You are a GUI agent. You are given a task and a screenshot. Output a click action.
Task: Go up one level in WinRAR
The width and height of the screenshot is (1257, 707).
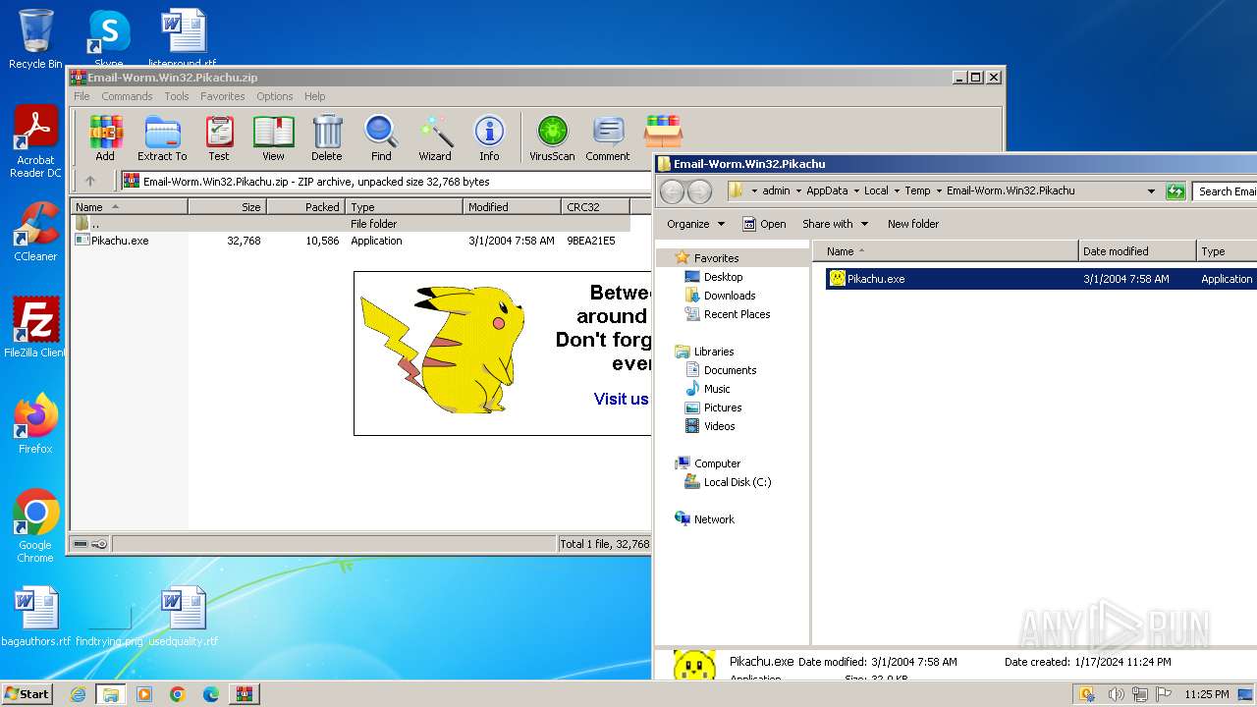(x=90, y=181)
